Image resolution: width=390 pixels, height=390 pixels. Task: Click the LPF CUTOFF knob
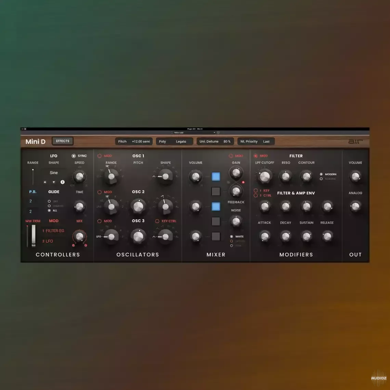click(265, 177)
